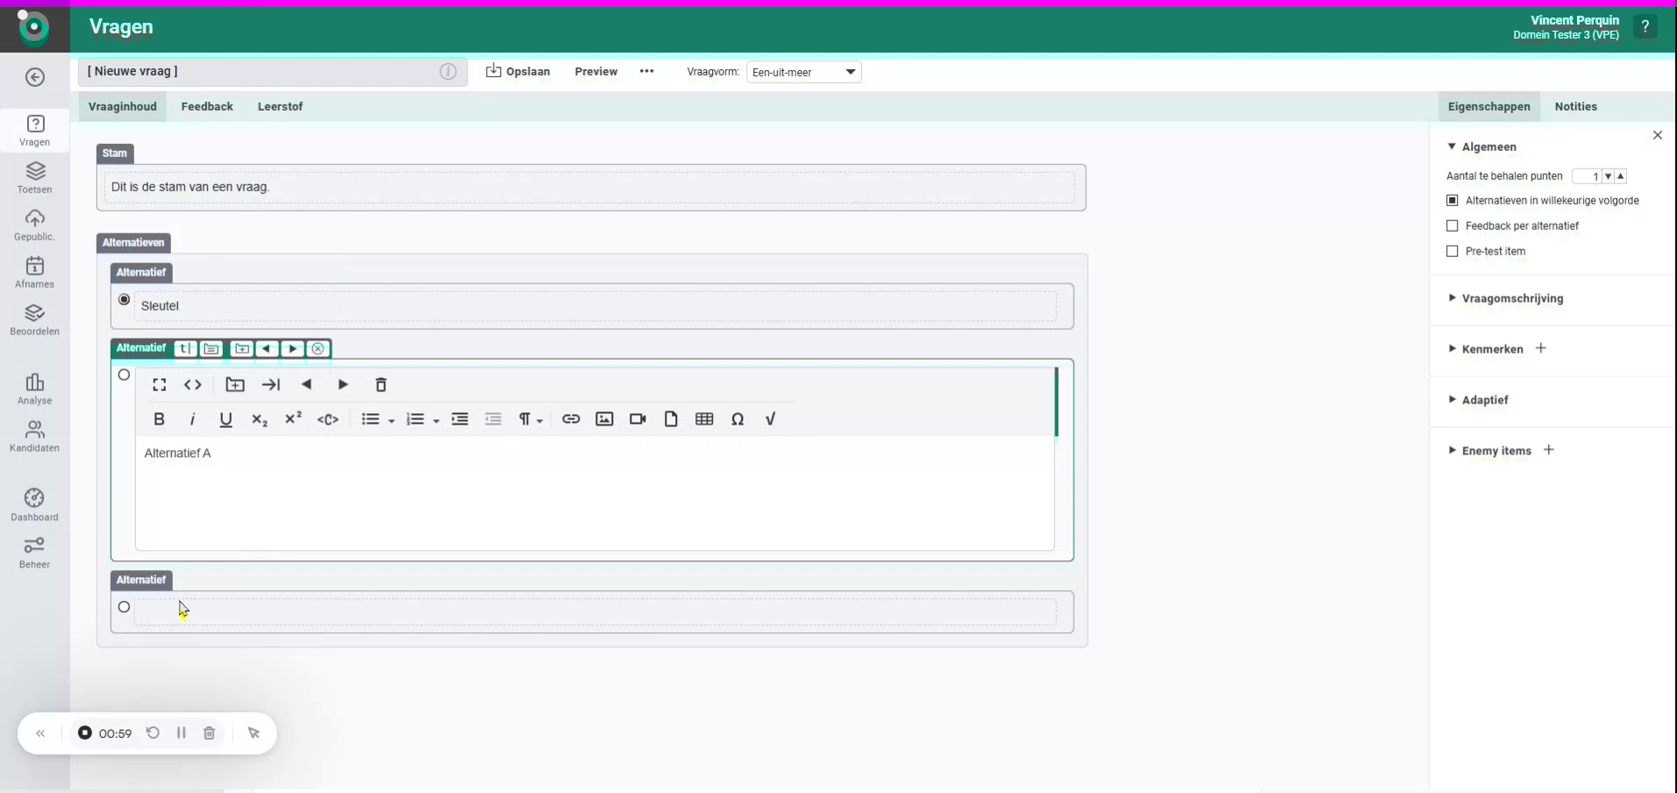Insert an image into Alternatief A

click(x=604, y=419)
